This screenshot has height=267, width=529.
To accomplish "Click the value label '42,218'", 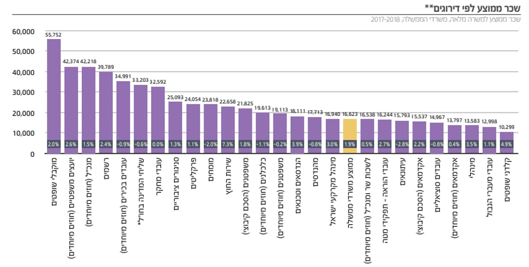I will point(88,62).
